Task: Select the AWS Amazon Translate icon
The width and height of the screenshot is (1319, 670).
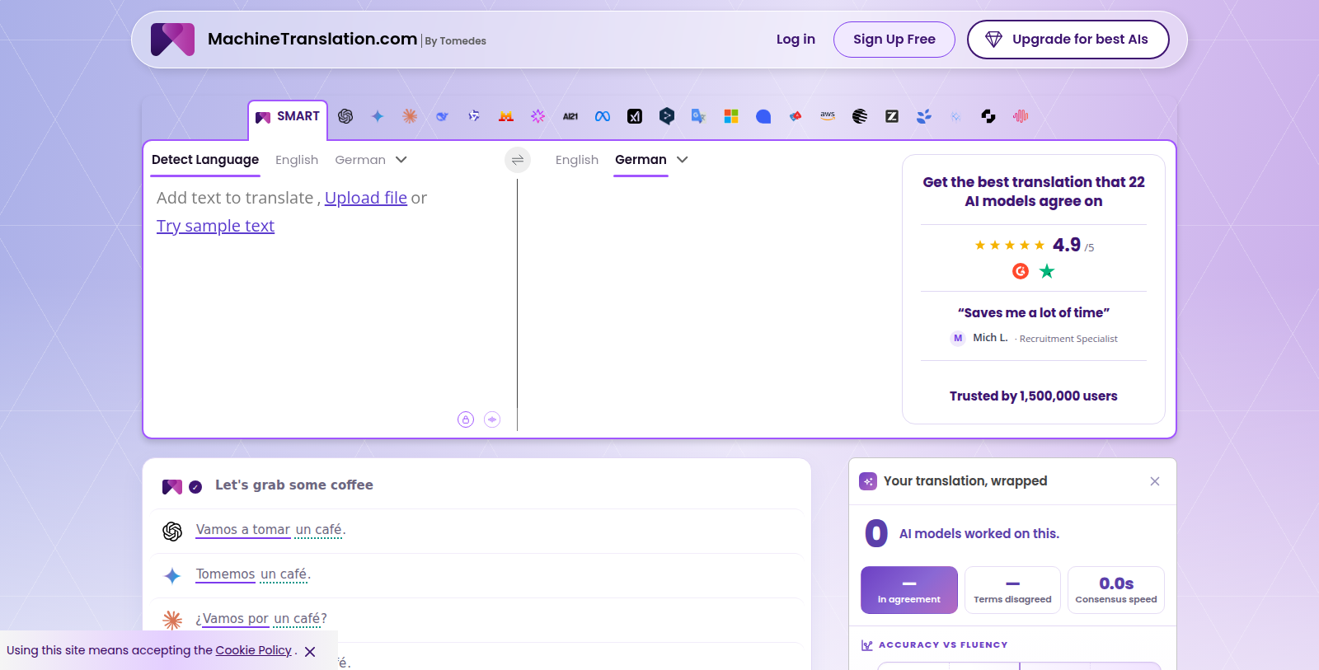Action: click(x=828, y=116)
